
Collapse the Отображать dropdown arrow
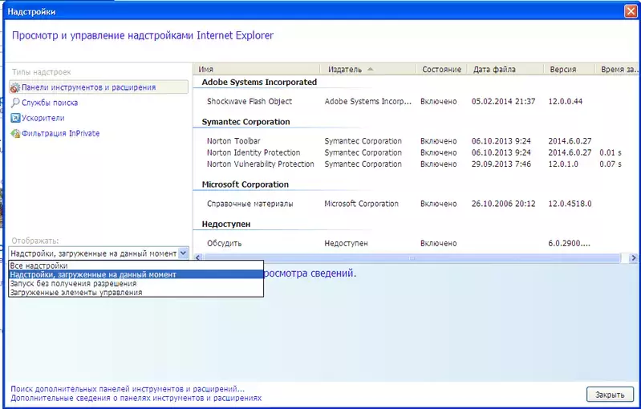point(183,253)
